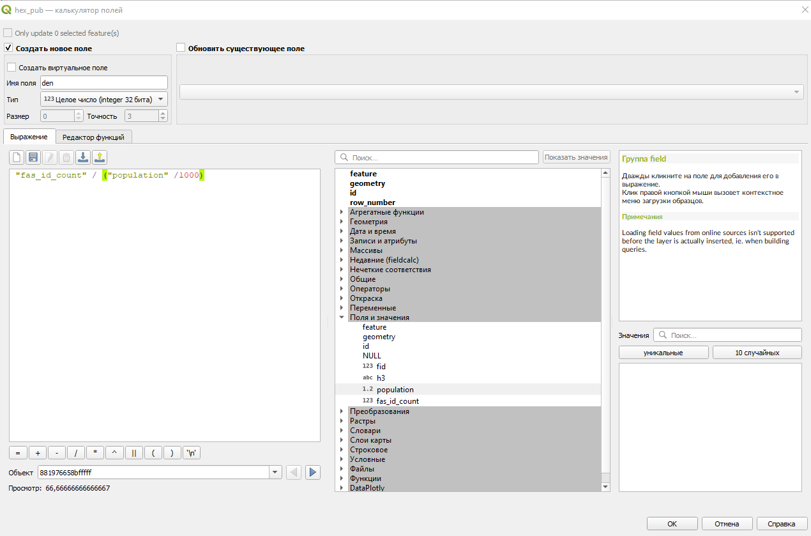Go to the previous feature preview arrow

(x=294, y=472)
